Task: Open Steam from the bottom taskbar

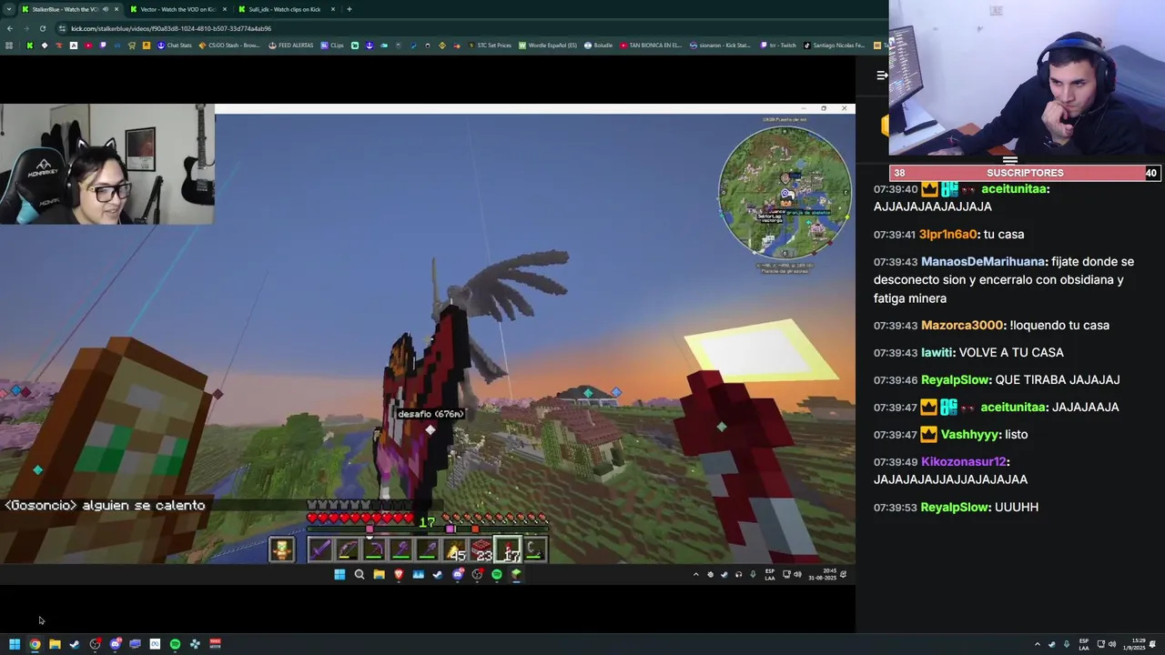Action: click(x=75, y=644)
